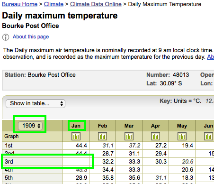The height and width of the screenshot is (184, 214).
Task: Click the February 3rd value 32.2
Action: (x=108, y=162)
